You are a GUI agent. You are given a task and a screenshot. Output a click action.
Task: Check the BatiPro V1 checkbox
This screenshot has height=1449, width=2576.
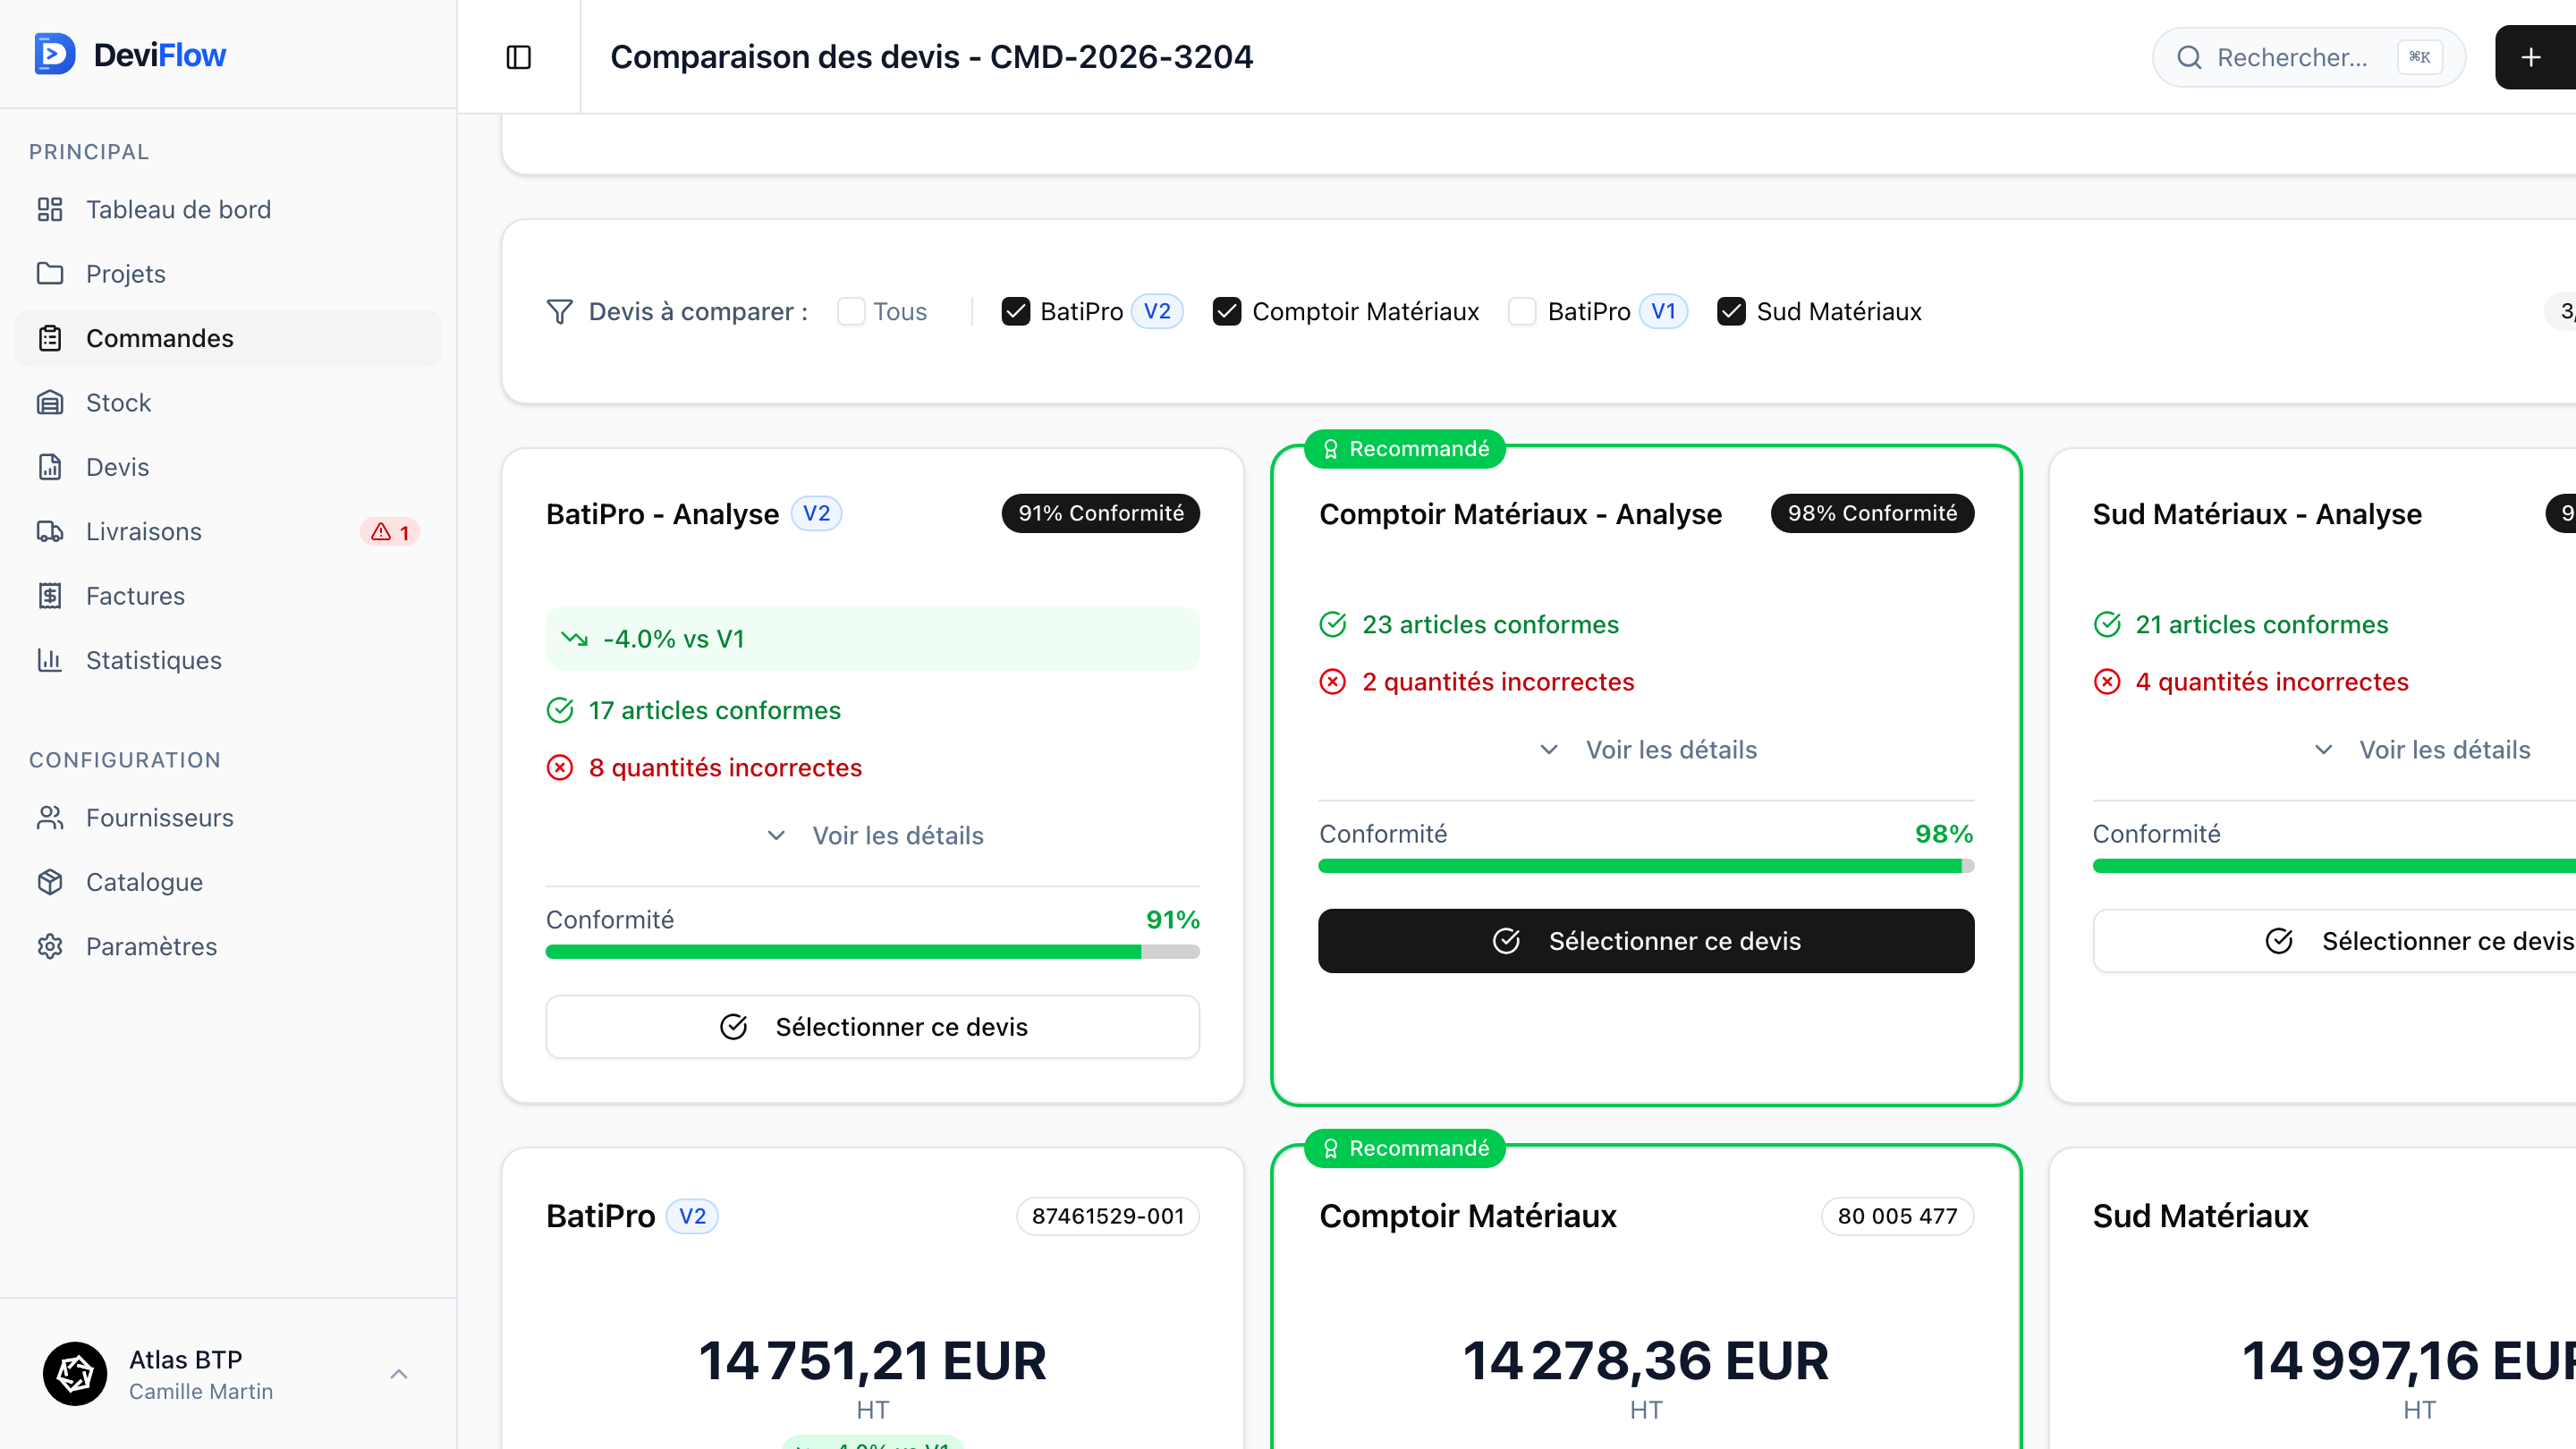pyautogui.click(x=1522, y=312)
